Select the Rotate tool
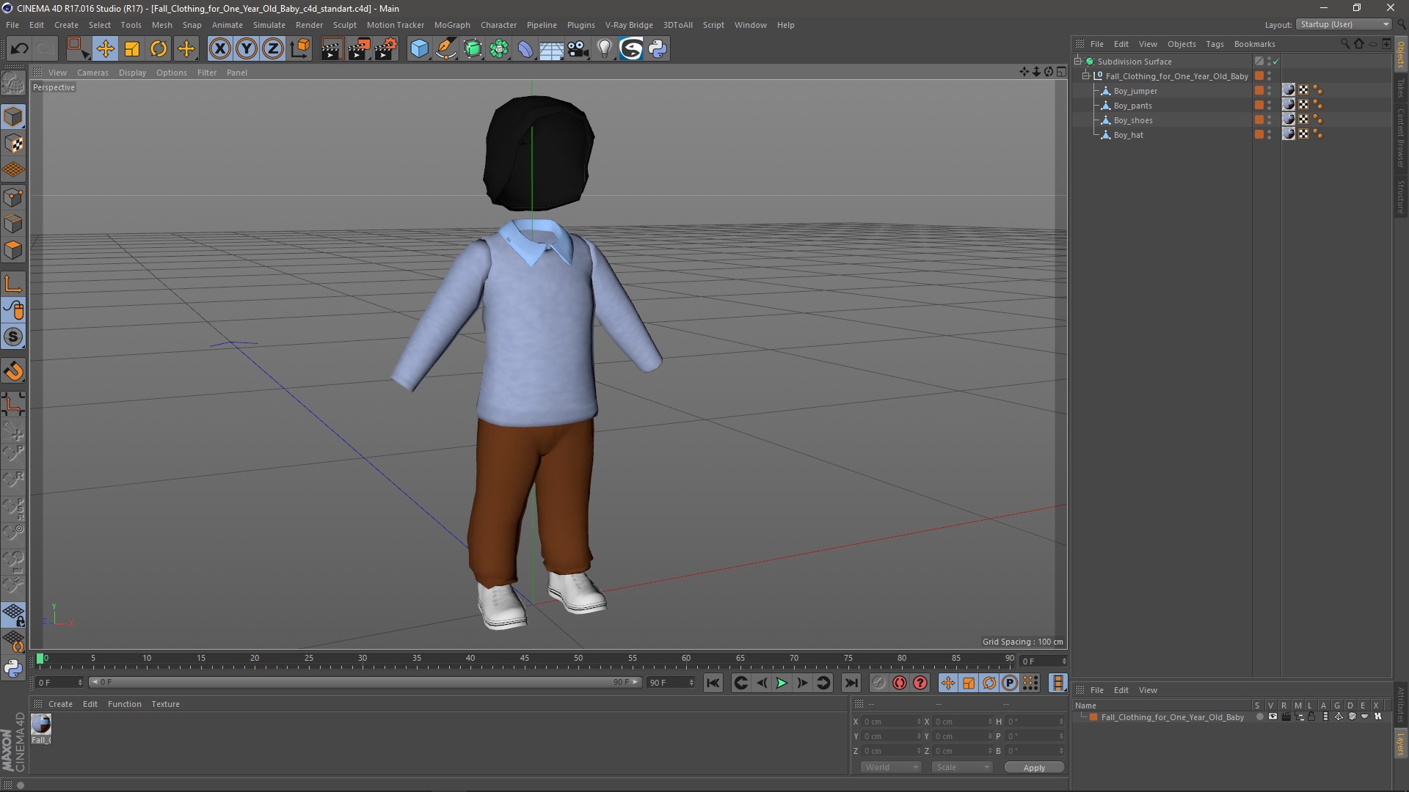The image size is (1409, 792). pos(159,49)
